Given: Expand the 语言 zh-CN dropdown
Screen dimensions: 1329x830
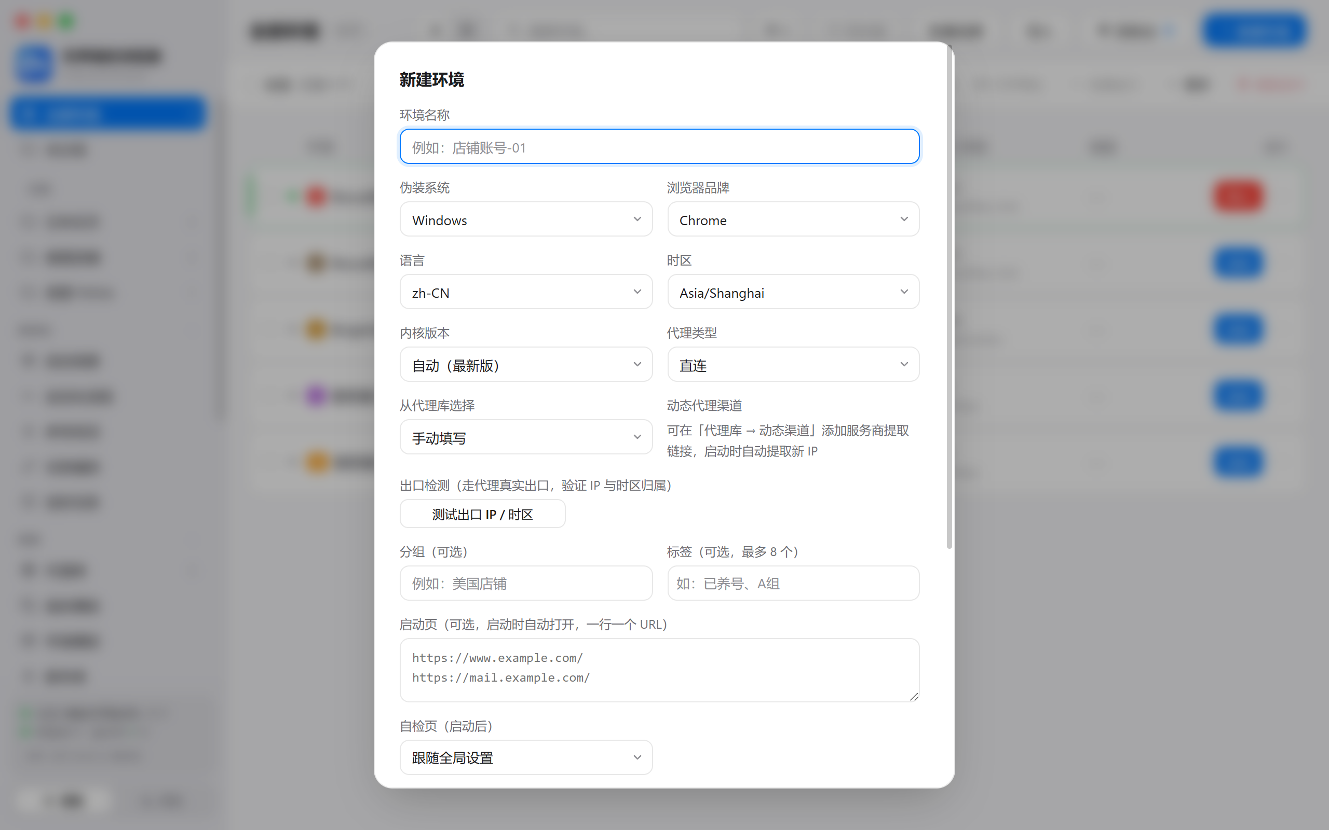Looking at the screenshot, I should pyautogui.click(x=526, y=292).
